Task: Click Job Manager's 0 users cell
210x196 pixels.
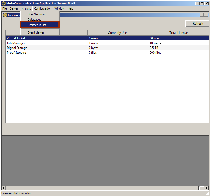Action: pyautogui.click(x=93, y=43)
